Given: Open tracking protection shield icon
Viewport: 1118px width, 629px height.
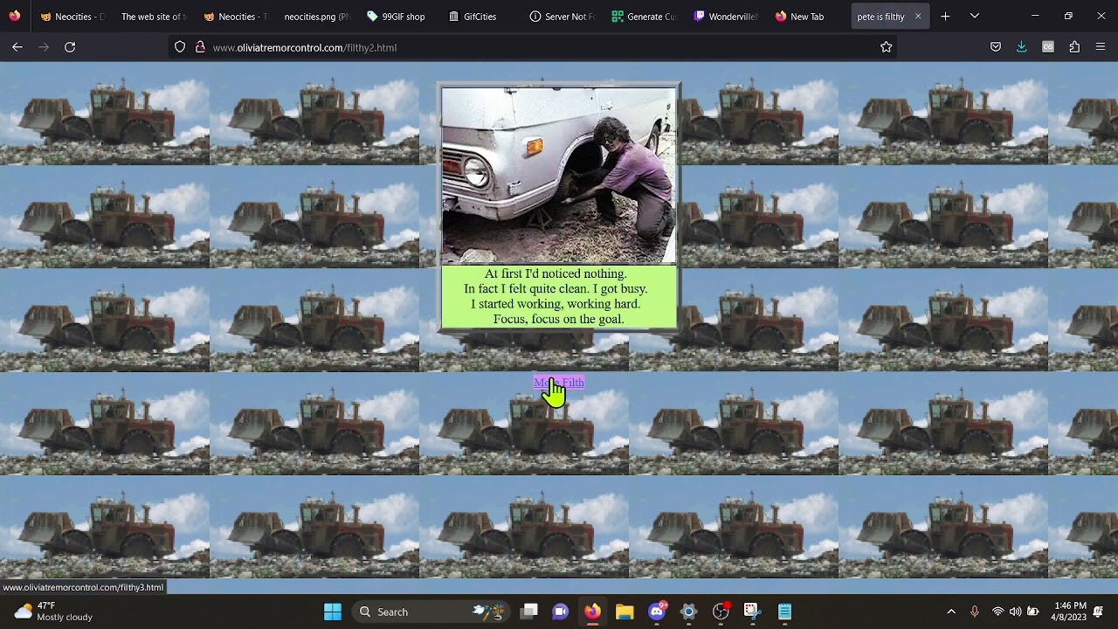Looking at the screenshot, I should (x=180, y=47).
